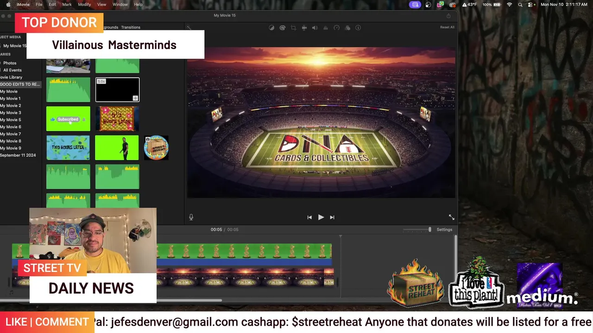Open the Window menu
Viewport: 593px width, 333px height.
pos(120,5)
